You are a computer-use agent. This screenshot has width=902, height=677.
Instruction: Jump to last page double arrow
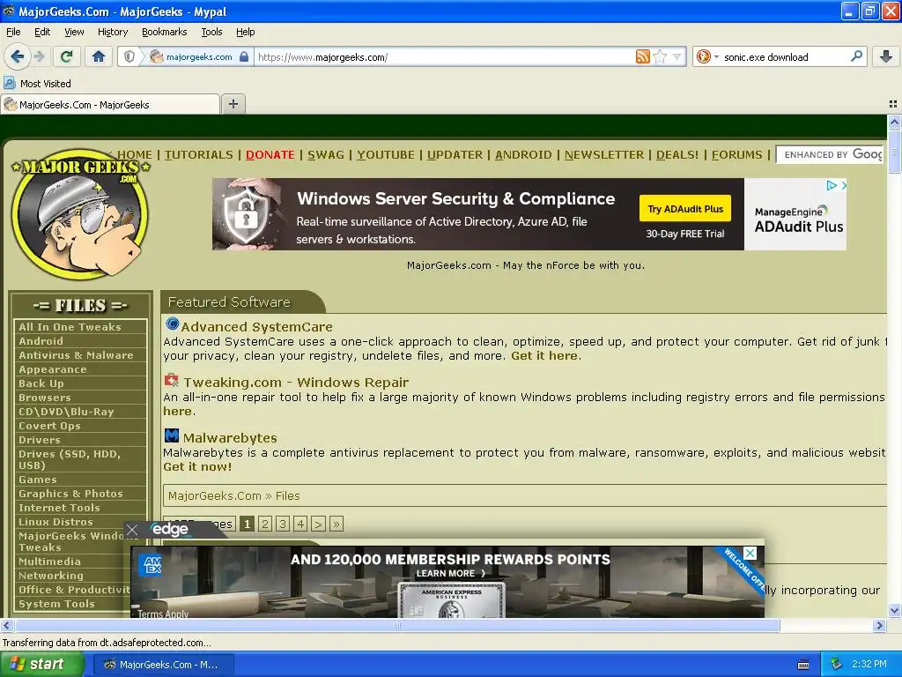point(336,524)
